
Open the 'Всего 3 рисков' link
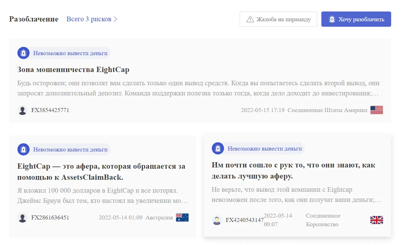coord(92,19)
